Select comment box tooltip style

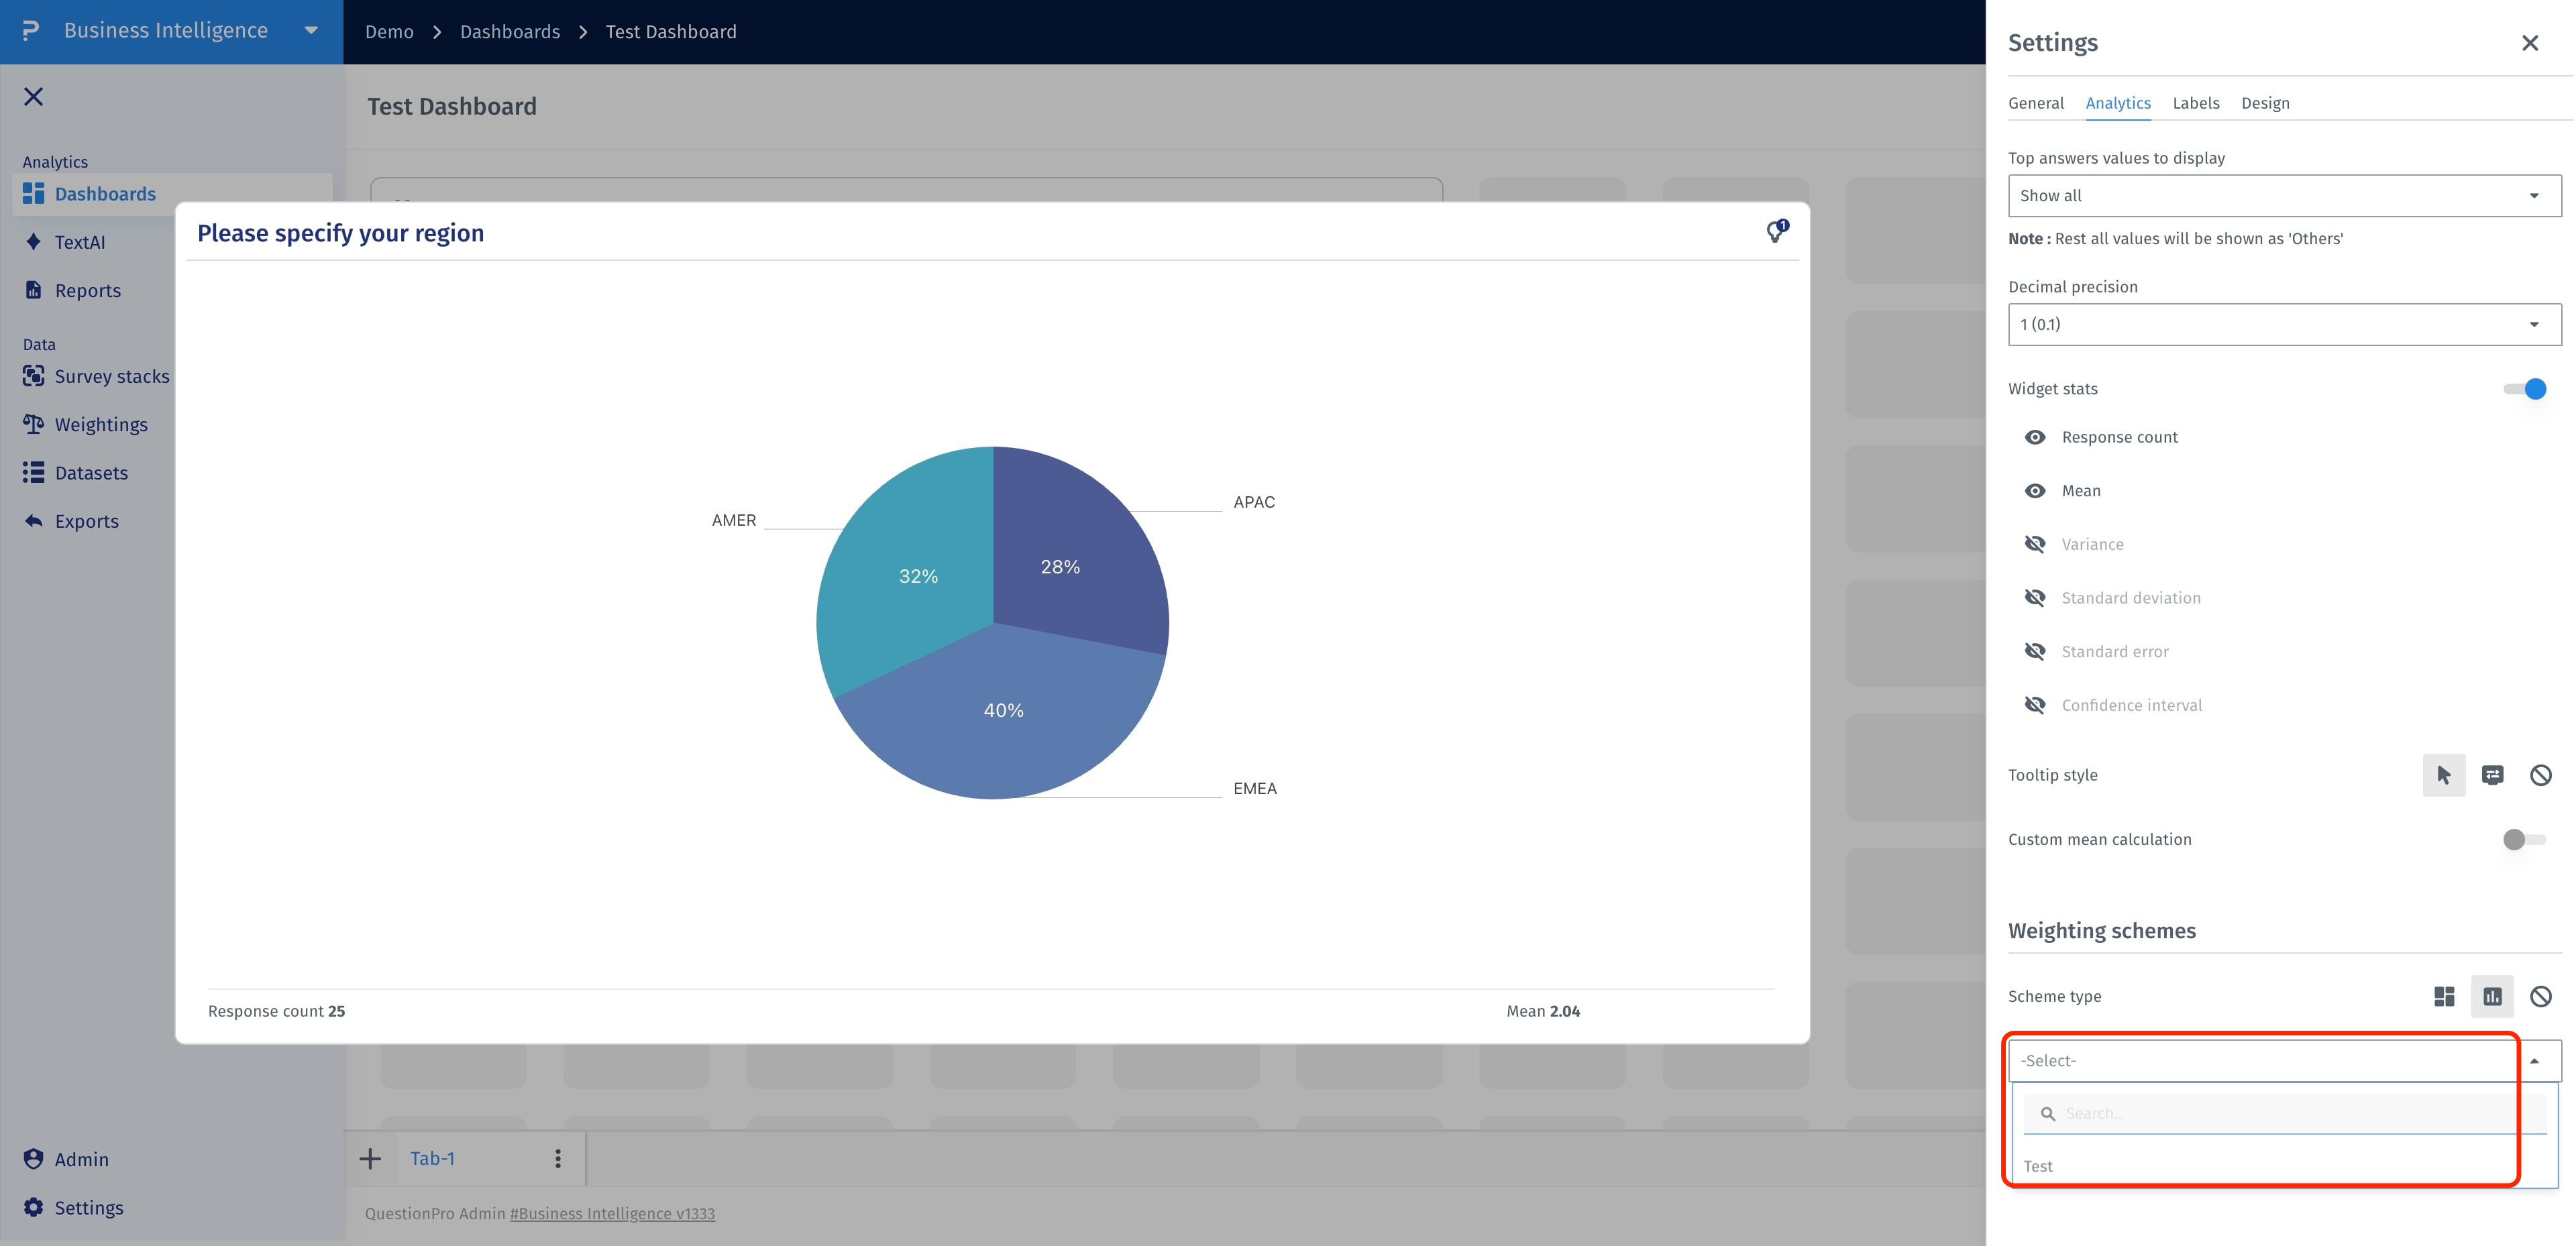click(2492, 775)
